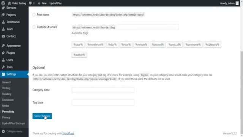Insert the %monthnum% tag

click(x=95, y=45)
